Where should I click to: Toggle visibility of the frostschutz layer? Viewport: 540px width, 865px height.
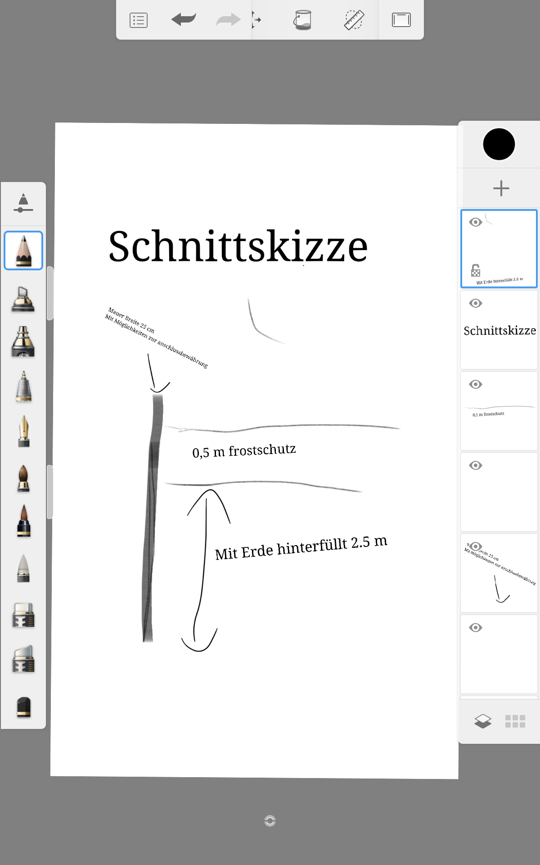pyautogui.click(x=476, y=384)
